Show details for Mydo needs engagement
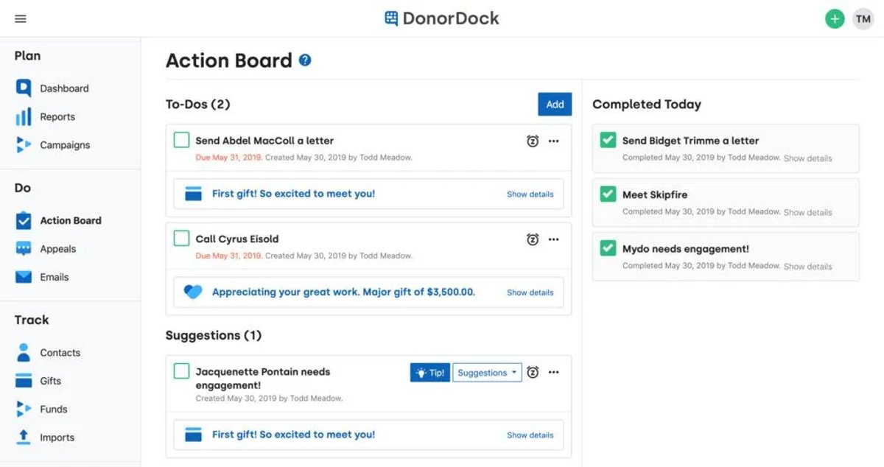 807,267
